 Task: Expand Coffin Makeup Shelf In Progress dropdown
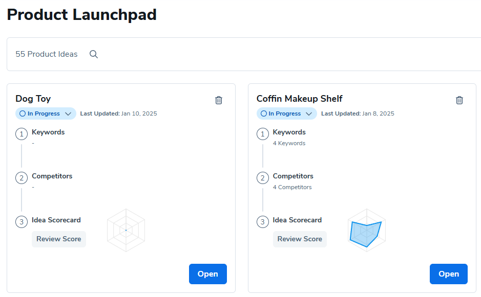(308, 113)
